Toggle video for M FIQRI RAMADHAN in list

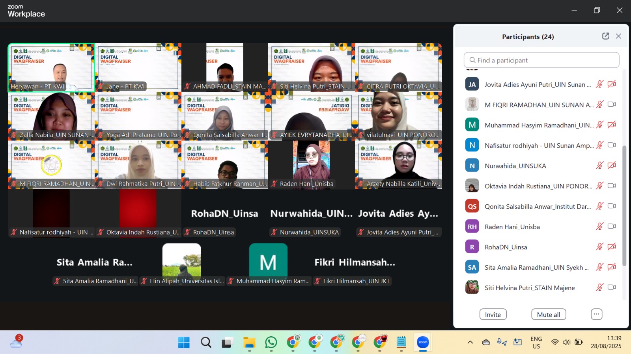tap(612, 105)
